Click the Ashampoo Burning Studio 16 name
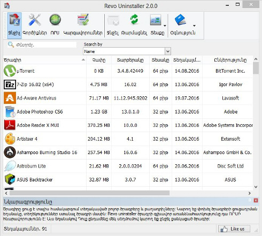 [47, 153]
